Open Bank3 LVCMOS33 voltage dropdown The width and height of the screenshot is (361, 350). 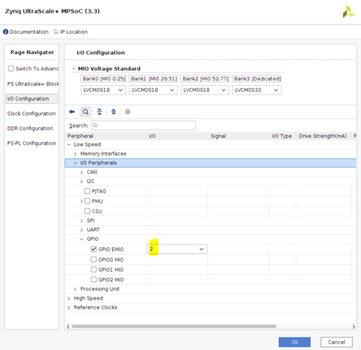257,90
